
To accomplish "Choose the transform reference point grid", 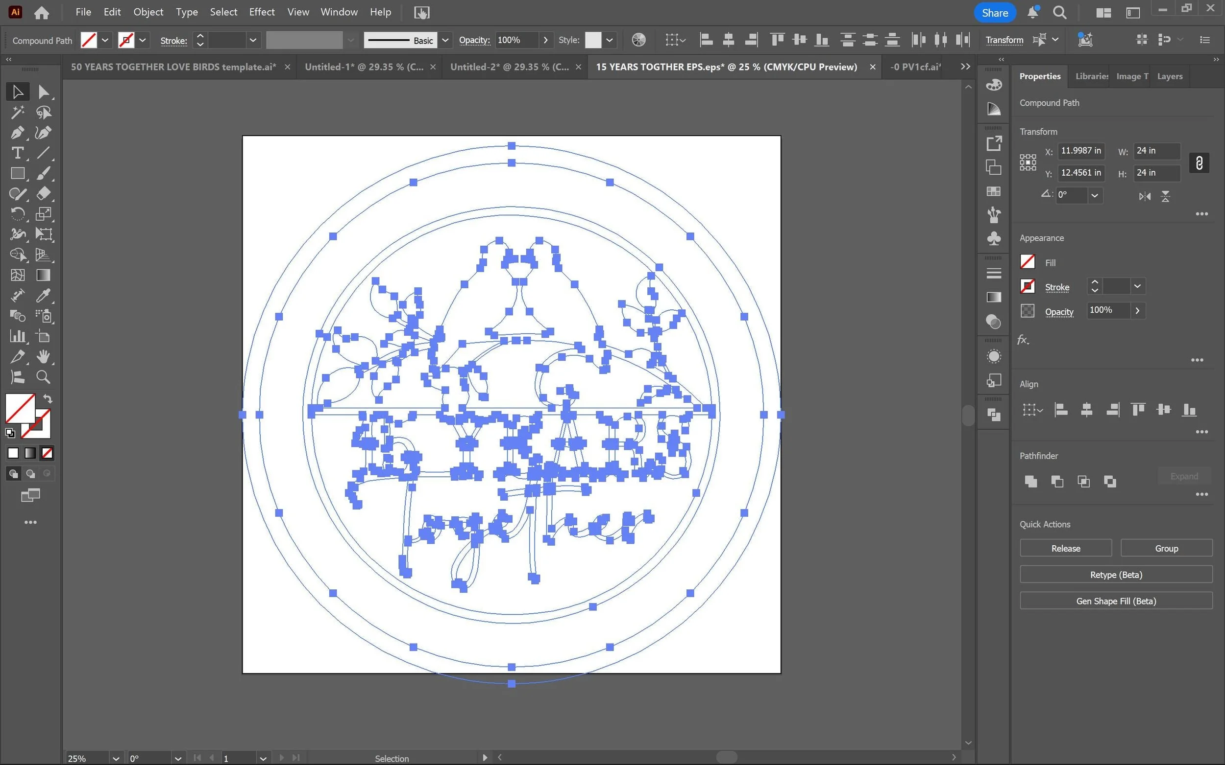I will point(1028,162).
